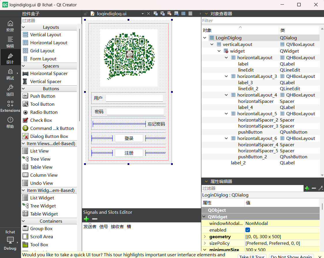324x258 pixels.
Task: Click the QR code image label
Action: point(128,57)
